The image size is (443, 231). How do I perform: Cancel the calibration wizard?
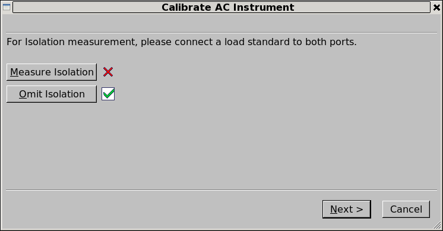tap(406, 209)
